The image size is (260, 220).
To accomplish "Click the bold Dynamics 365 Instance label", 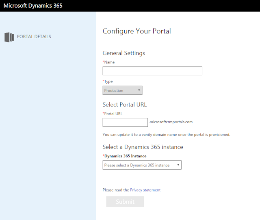I will [125, 156].
